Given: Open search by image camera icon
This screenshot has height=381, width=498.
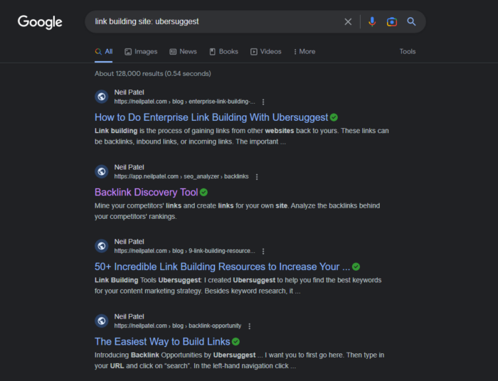Looking at the screenshot, I should point(391,21).
